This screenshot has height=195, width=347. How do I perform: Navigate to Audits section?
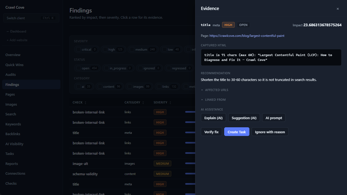click(31, 74)
